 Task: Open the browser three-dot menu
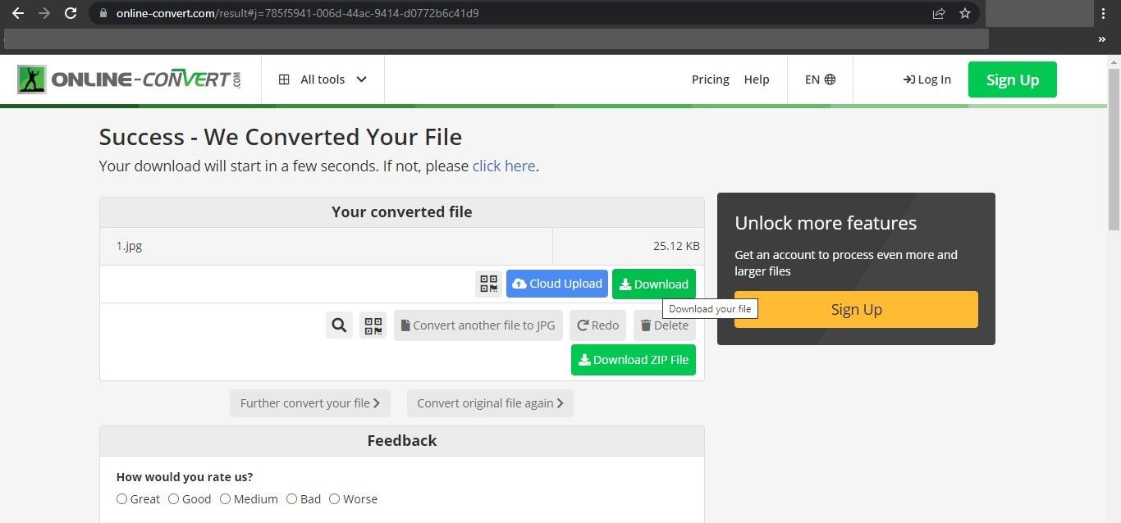1104,13
